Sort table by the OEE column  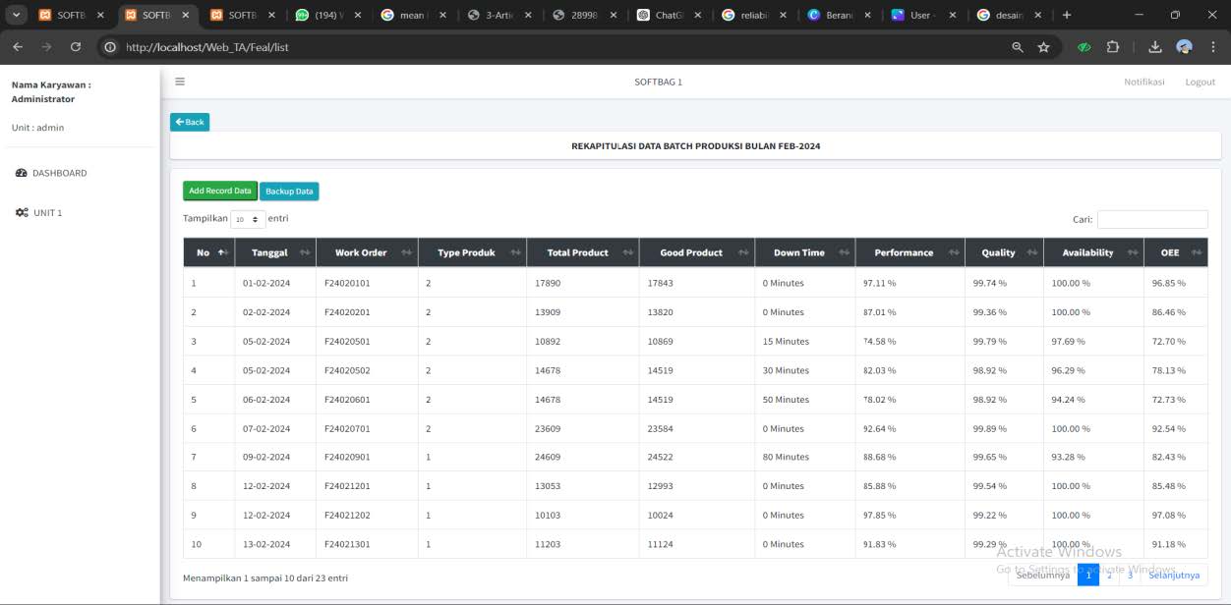point(1175,252)
